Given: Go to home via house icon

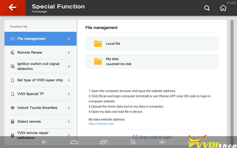Looking at the screenshot, I should (223, 8).
